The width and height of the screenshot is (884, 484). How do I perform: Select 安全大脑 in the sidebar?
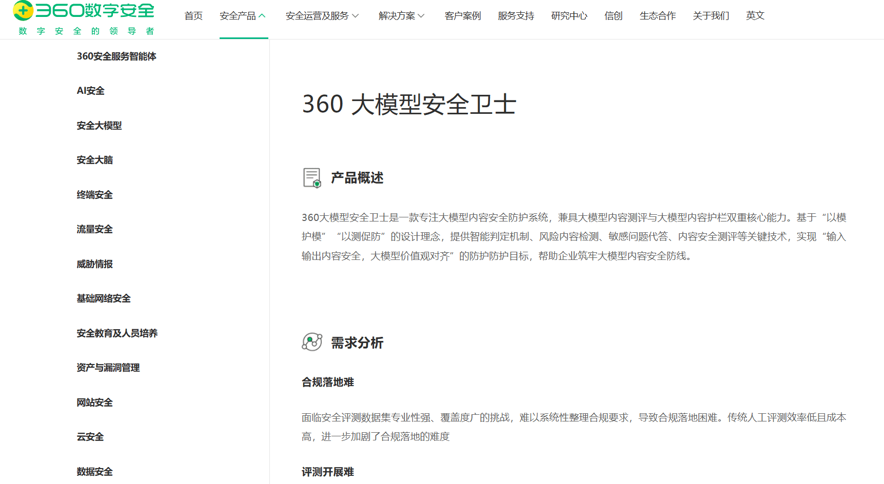[x=95, y=160]
